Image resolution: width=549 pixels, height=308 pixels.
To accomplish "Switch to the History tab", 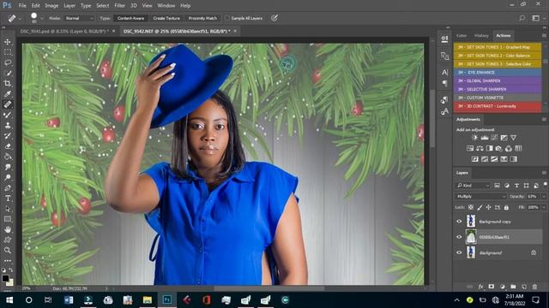I will click(x=481, y=36).
